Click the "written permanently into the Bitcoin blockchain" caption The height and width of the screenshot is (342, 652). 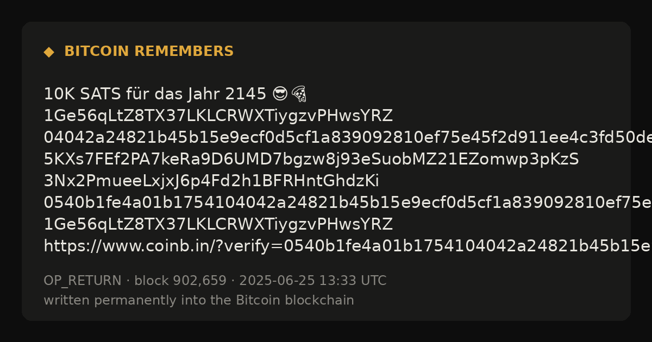(199, 300)
